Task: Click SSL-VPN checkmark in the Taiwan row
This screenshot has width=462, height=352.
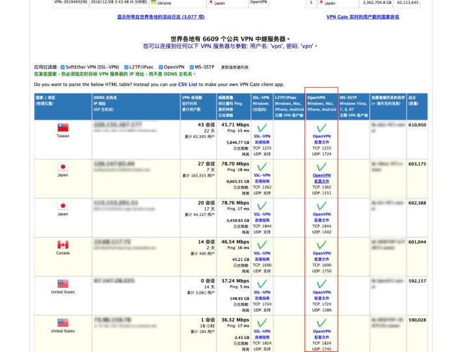Action: coord(262,128)
